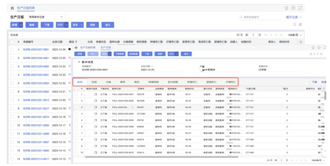The height and width of the screenshot is (166, 330).
Task: Check detail row 1 with PZJL-20231226-0001
Action: pos(76,94)
